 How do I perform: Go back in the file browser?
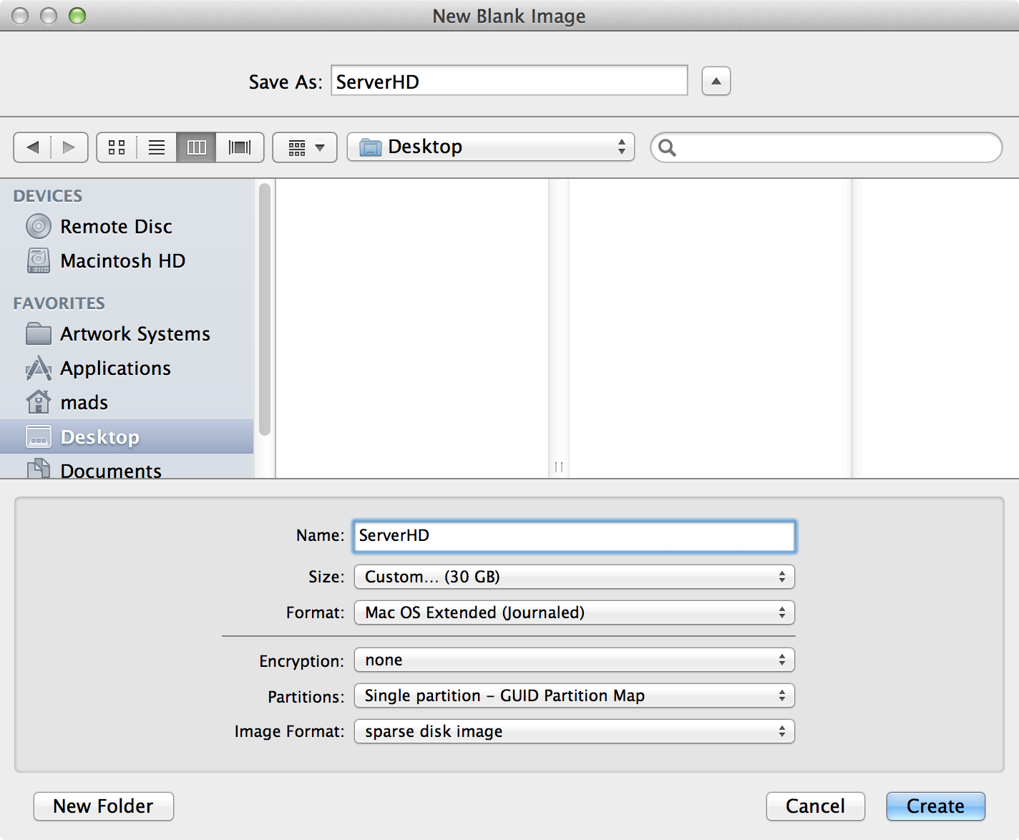pyautogui.click(x=32, y=147)
